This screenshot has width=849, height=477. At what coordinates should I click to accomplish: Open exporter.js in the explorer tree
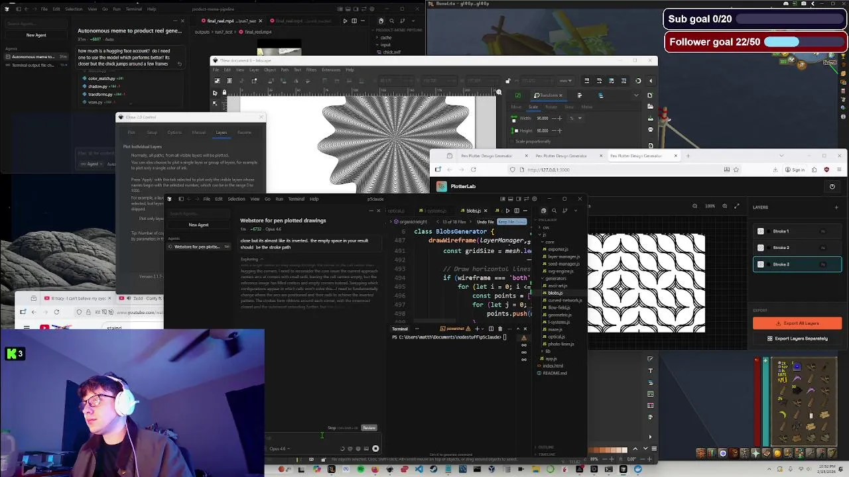558,249
